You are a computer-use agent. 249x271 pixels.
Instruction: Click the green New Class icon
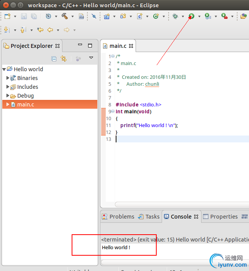[x=156, y=16]
